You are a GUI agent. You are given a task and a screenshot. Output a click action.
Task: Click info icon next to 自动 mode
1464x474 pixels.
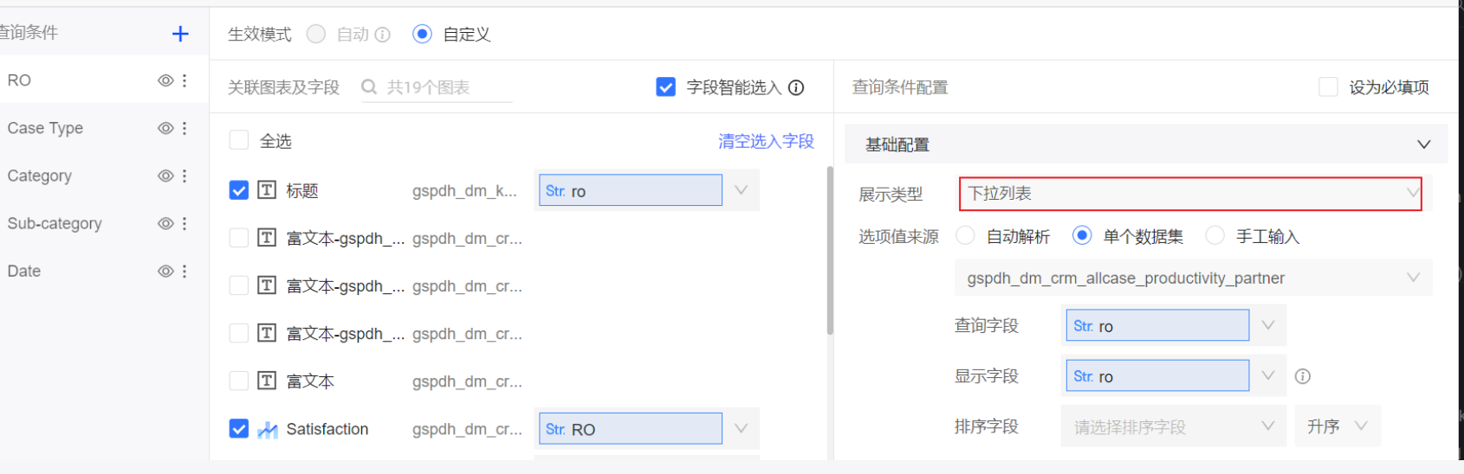pos(382,35)
